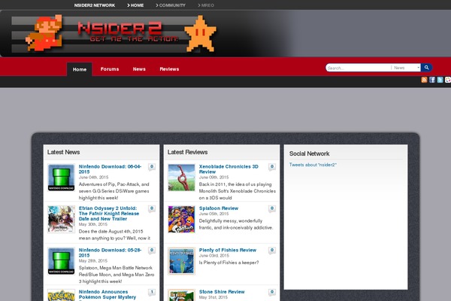Open Plenty of Fishies Review link

tap(228, 250)
